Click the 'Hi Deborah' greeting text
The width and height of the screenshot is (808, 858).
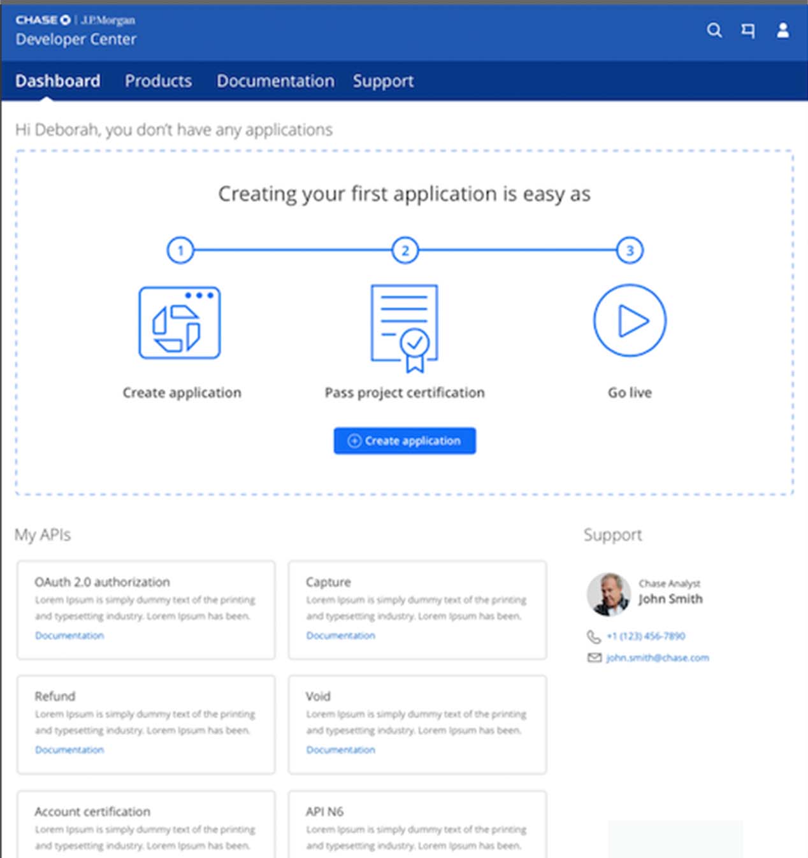point(173,129)
